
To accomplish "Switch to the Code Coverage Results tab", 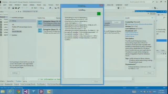I will pos(28,84).
